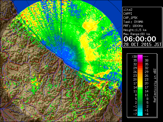Pick the orange 26–29 dBZ legend swatch
Screen dimensions: 163x122
tap(140, 72)
